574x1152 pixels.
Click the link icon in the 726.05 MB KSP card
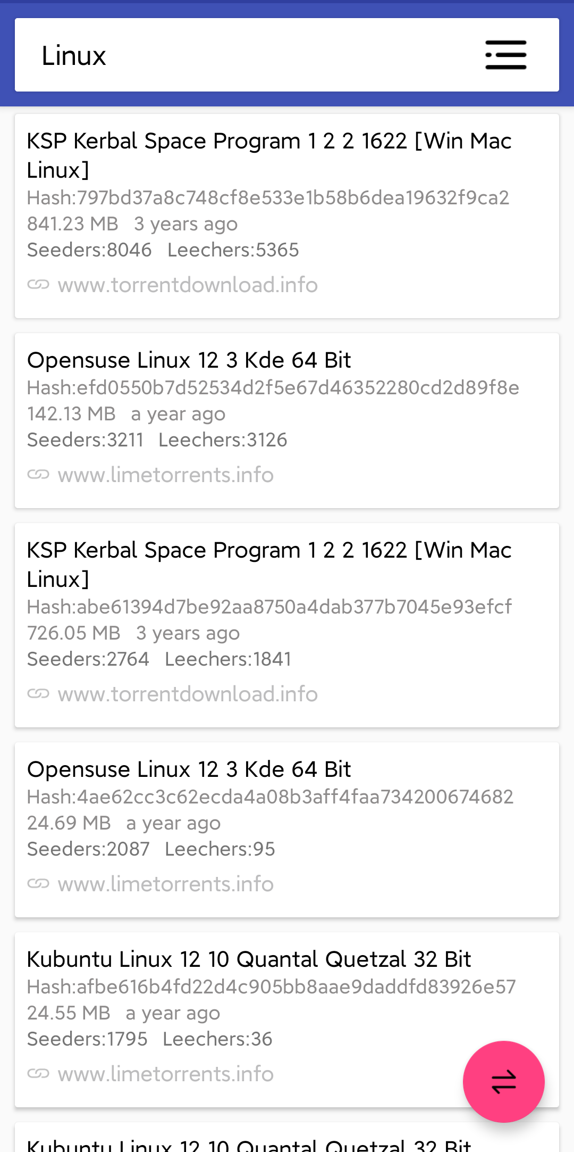tap(38, 694)
